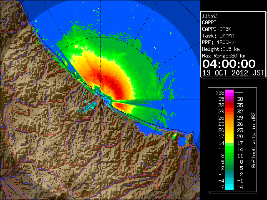Click the 'Task: OYAMA' text

coord(218,36)
